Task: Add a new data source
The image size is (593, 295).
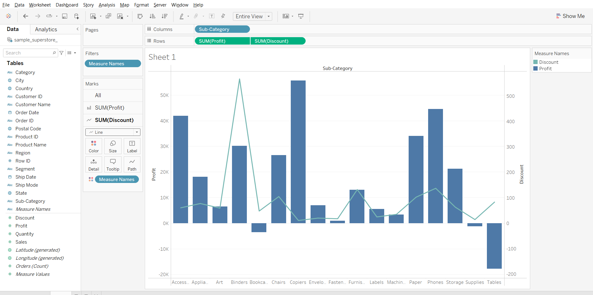Action: pyautogui.click(x=76, y=16)
